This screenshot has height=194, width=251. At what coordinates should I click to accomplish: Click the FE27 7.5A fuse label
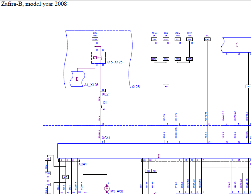tap(190, 34)
